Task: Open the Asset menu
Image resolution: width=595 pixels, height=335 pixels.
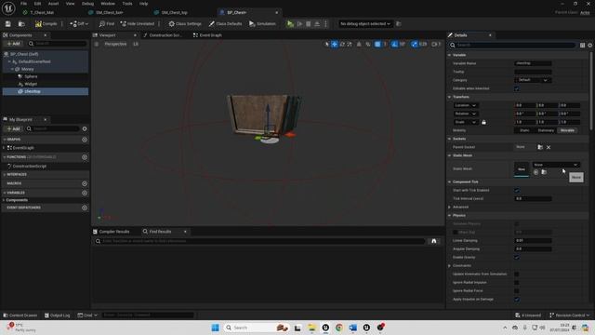Action: 53,4
